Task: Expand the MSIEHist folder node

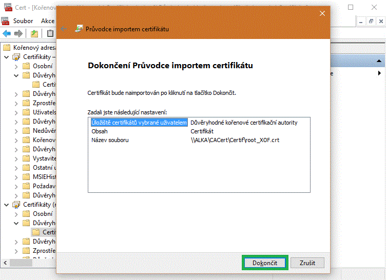Action: [16, 177]
